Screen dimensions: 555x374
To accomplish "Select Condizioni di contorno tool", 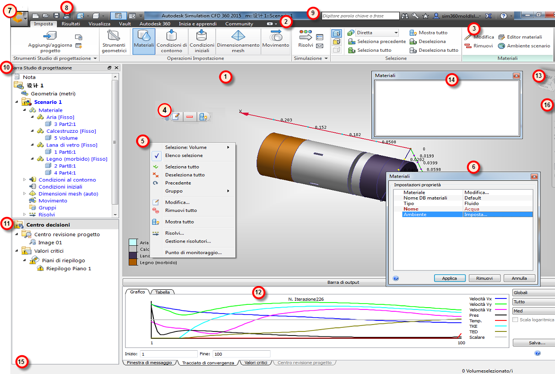I will click(172, 41).
